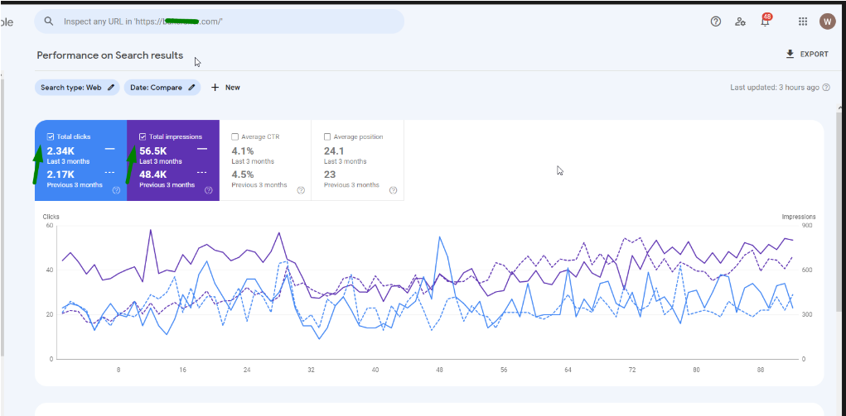Edit the Date: Compare filter chip

click(x=162, y=88)
